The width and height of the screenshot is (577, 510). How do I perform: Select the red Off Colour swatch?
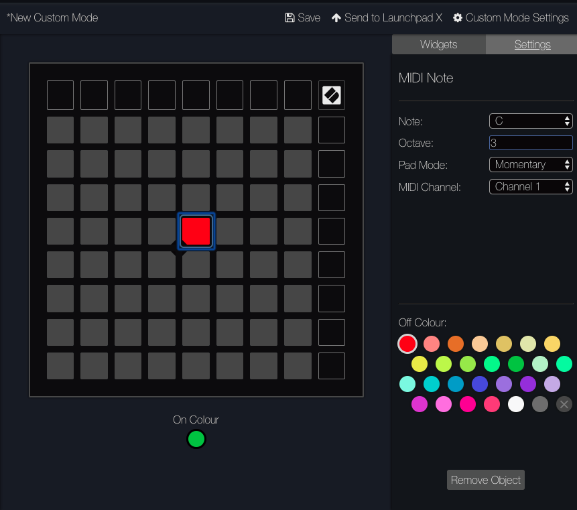tap(407, 344)
